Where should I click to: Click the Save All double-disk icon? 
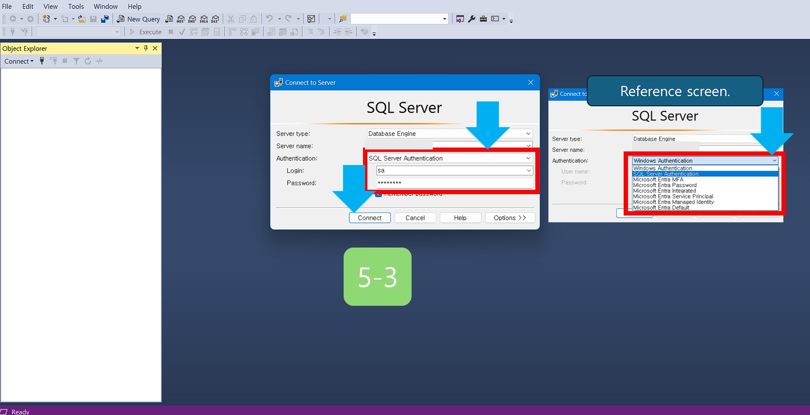(105, 19)
